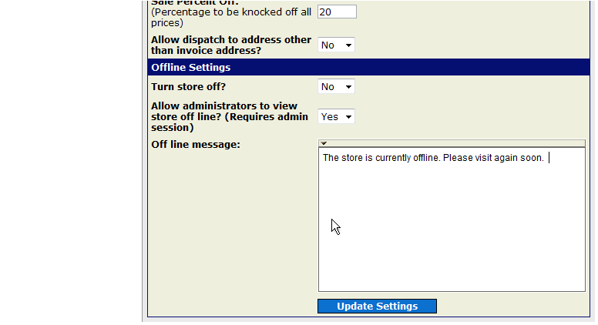Click the Offline Settings section header

coord(368,68)
